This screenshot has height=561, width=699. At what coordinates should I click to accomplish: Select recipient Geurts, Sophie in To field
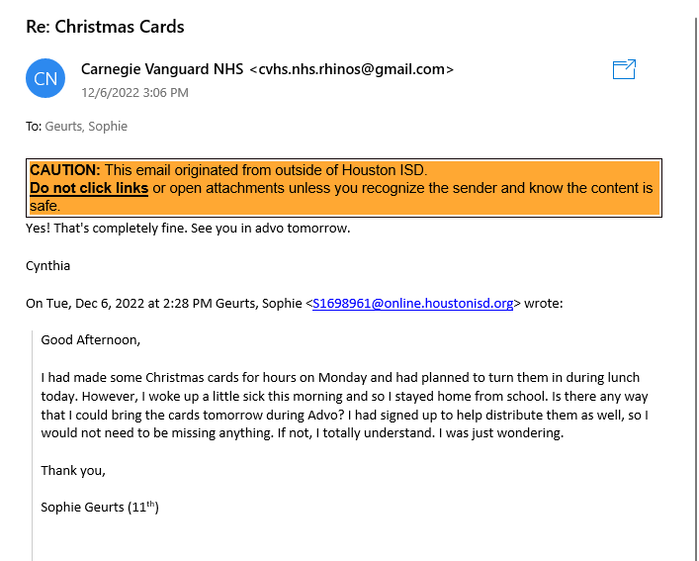86,127
